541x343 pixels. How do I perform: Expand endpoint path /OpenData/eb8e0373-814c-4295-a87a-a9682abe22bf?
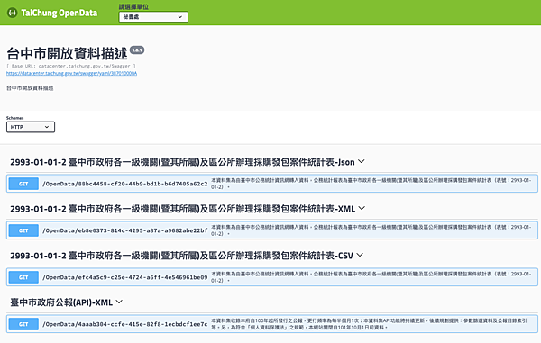[125, 230]
